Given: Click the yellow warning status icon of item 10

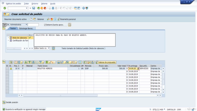Looking at the screenshot, I should 11,68.
